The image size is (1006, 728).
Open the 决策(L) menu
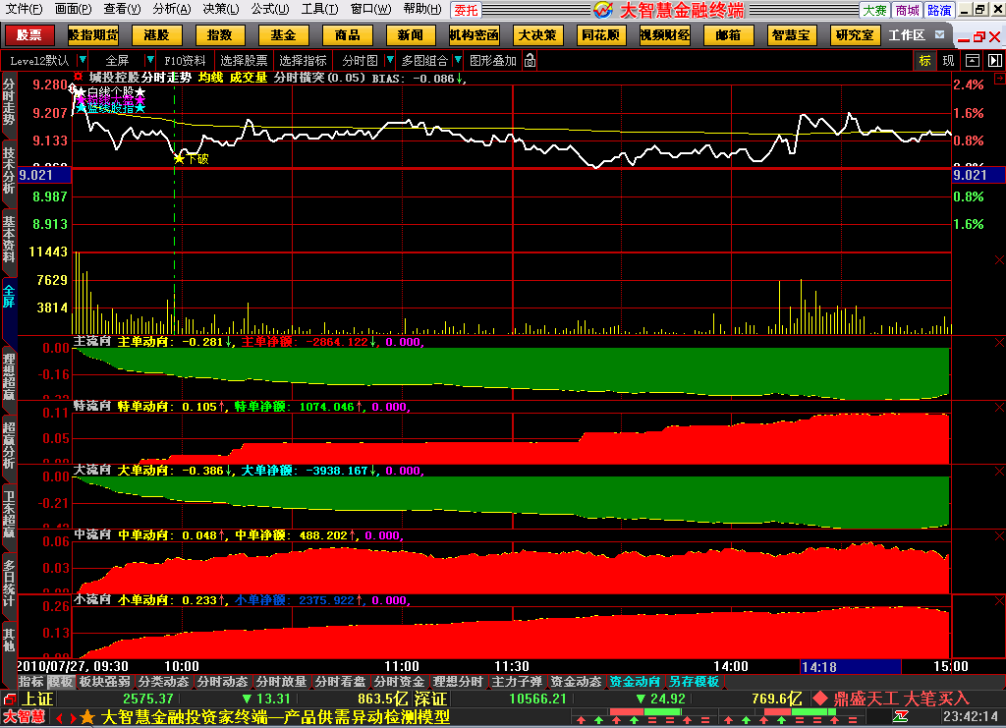[221, 9]
